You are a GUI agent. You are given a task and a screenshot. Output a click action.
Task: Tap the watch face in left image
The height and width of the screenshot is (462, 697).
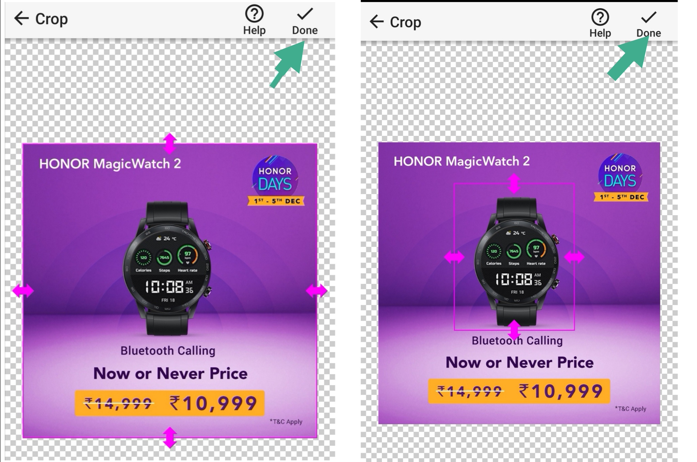[x=167, y=268]
